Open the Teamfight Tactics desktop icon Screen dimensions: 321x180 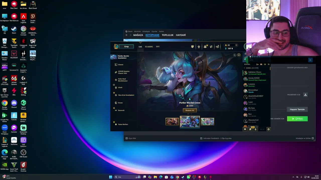pyautogui.click(x=14, y=43)
